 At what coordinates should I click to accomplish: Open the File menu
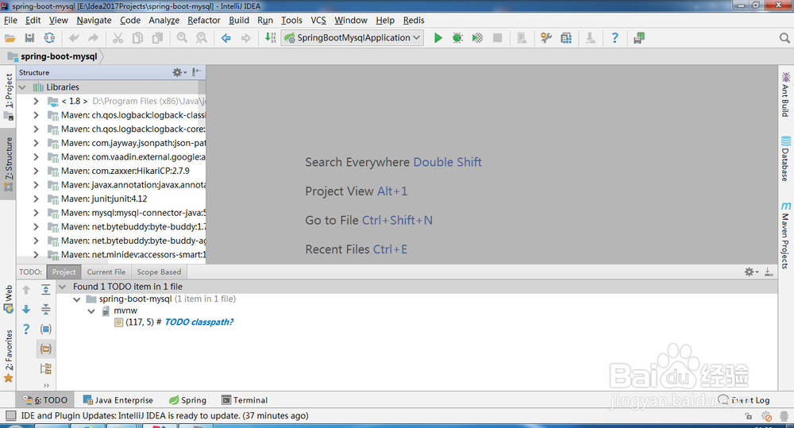(x=10, y=21)
